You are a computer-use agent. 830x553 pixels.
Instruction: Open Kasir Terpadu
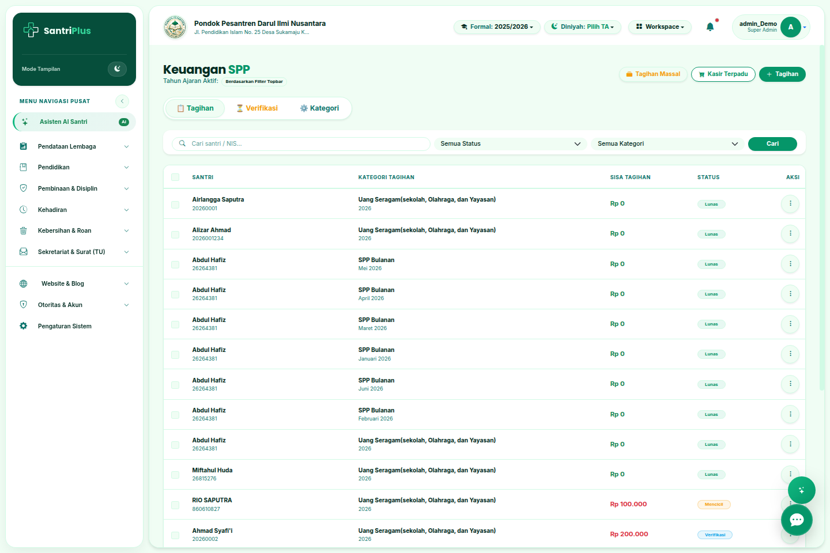tap(723, 74)
